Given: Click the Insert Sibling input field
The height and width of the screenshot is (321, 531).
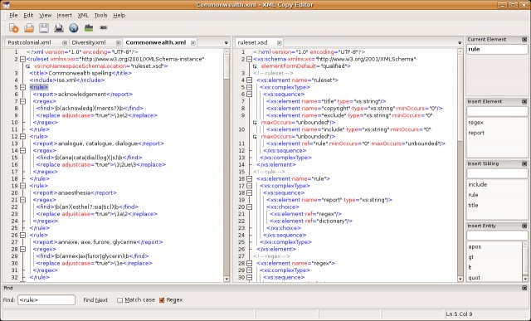Looking at the screenshot, I should 497,173.
